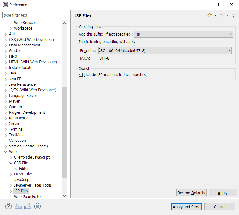The width and height of the screenshot is (239, 215).
Task: Select Version Control (Team) category
Action: 28,146
